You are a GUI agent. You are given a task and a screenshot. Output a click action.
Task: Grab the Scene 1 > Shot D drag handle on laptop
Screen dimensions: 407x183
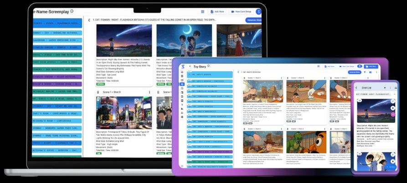click(x=98, y=92)
